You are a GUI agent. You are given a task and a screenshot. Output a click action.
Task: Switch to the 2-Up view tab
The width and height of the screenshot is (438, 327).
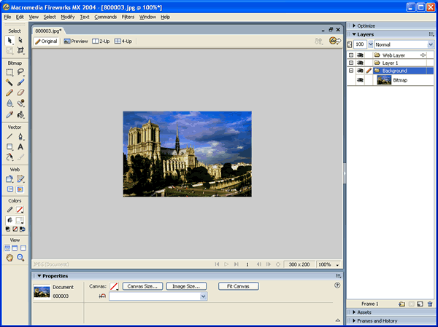(101, 42)
